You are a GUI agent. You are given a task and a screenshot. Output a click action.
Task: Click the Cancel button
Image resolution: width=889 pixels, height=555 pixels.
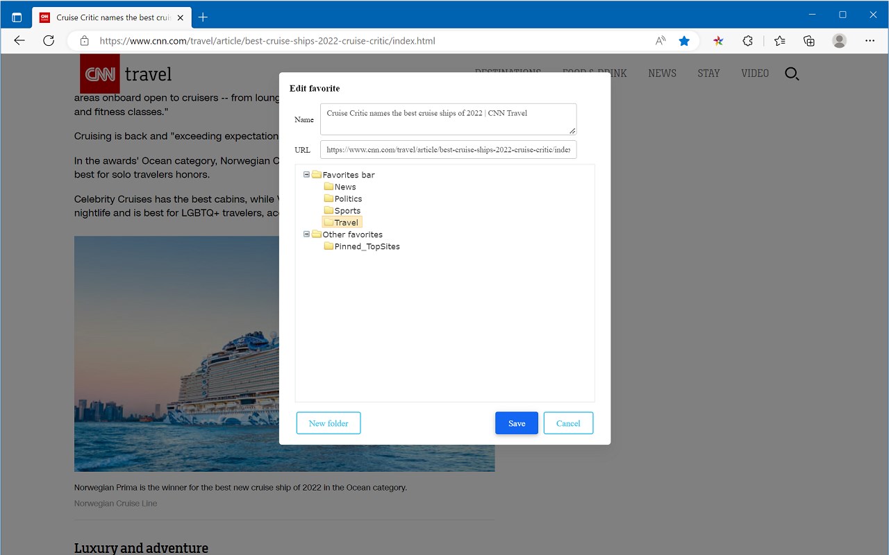coord(568,423)
